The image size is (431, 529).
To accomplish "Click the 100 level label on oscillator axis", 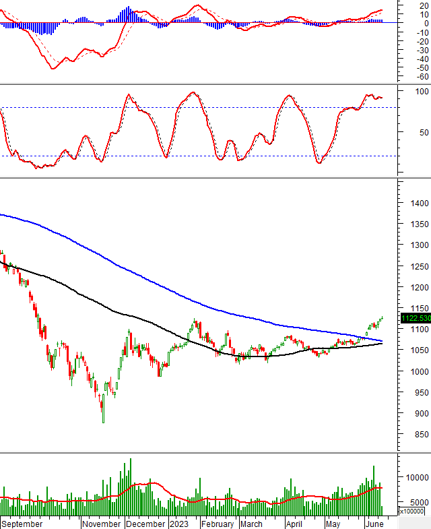I will (422, 91).
